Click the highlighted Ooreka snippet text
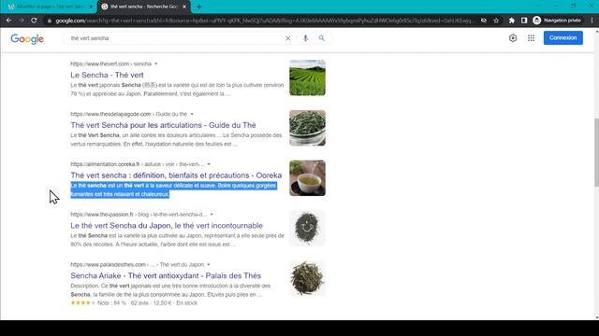The width and height of the screenshot is (599, 336). (174, 189)
